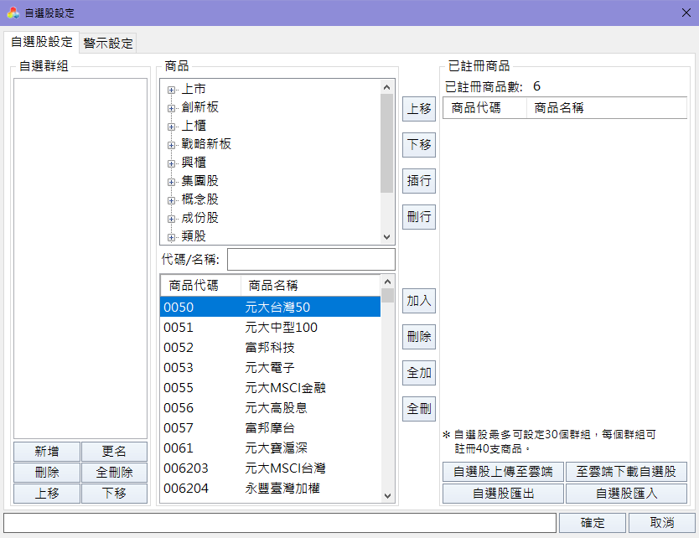
Task: Click 商品代碼 header in registered products
Action: (x=484, y=108)
